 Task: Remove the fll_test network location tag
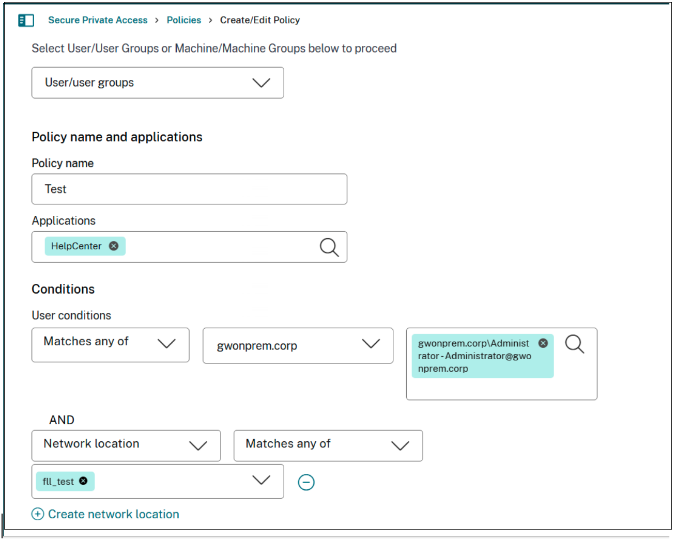pos(83,481)
